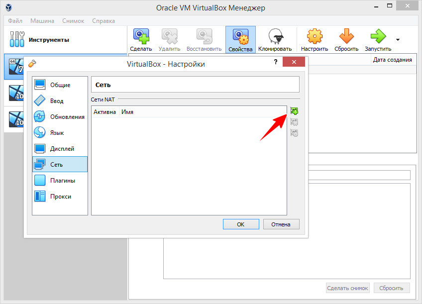Viewport: 422px width, 304px height.
Task: Click the Сбросить button at bottom right
Action: 391,288
